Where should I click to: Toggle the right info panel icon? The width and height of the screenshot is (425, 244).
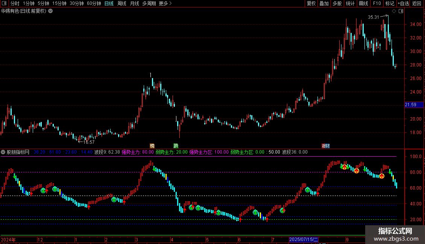pos(401,11)
